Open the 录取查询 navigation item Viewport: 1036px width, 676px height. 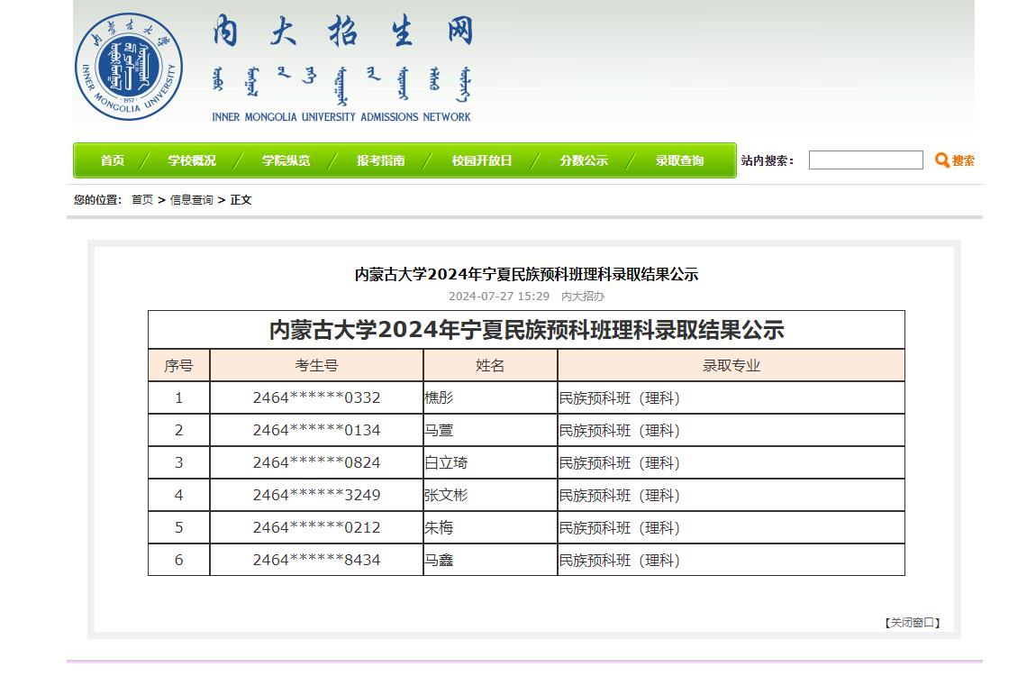(679, 160)
